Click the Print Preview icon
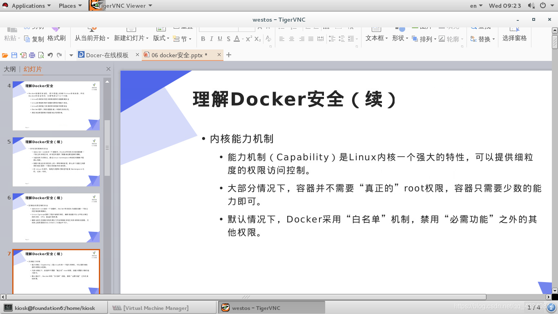Image resolution: width=558 pixels, height=314 pixels. tap(41, 55)
